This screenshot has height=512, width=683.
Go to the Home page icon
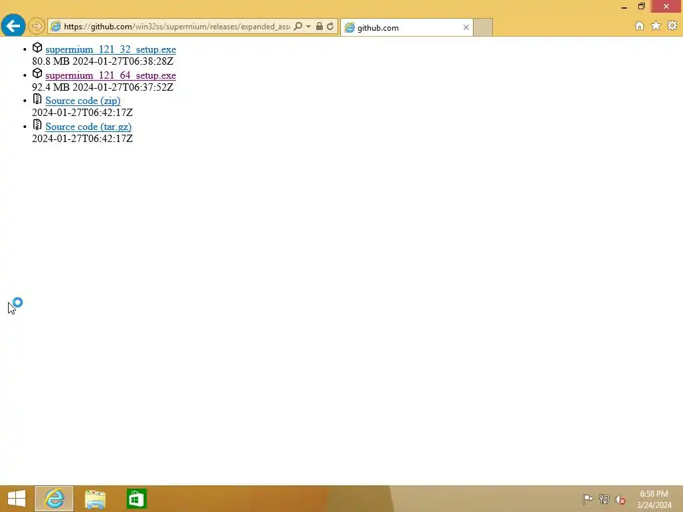[x=640, y=26]
